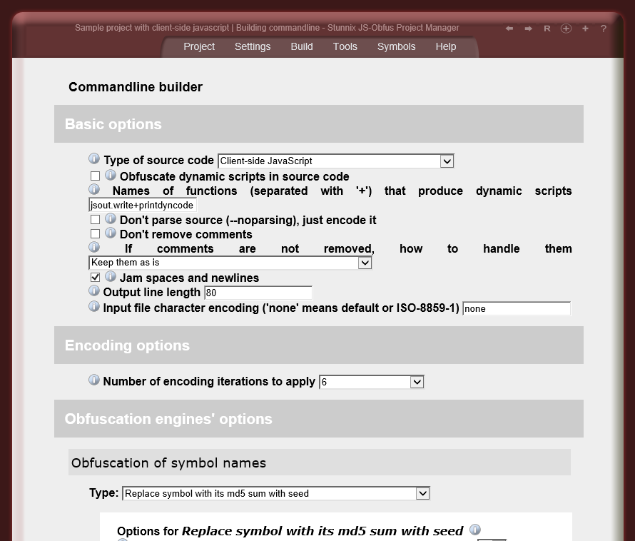The width and height of the screenshot is (635, 541).
Task: Open the Build menu
Action: tap(301, 46)
